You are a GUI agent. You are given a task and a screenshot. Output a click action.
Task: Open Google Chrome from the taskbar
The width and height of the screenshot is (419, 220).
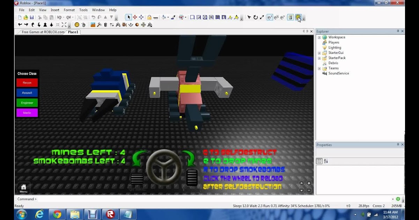[x=57, y=214]
